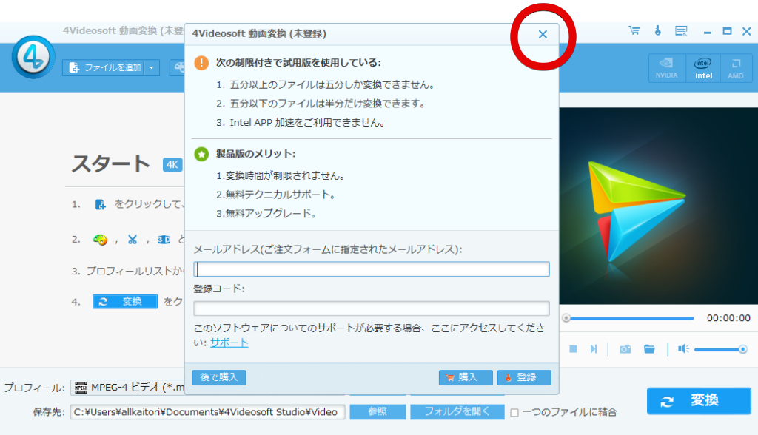Click the add file icon in step 1
The height and width of the screenshot is (435, 758).
click(x=100, y=204)
